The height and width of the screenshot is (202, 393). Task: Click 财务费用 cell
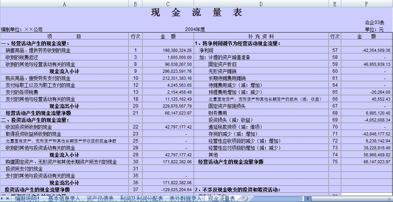[261, 113]
